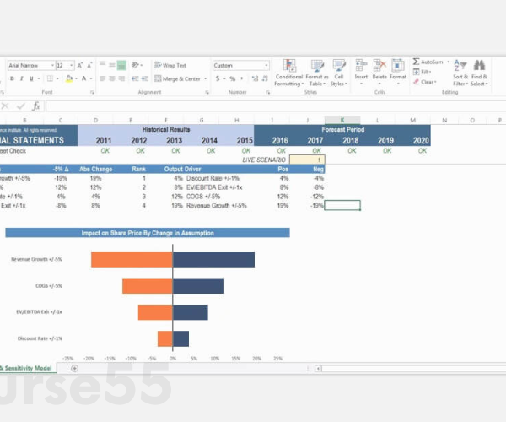Apply the yellow Fill Color bucket
Image resolution: width=506 pixels, height=422 pixels.
pos(69,78)
